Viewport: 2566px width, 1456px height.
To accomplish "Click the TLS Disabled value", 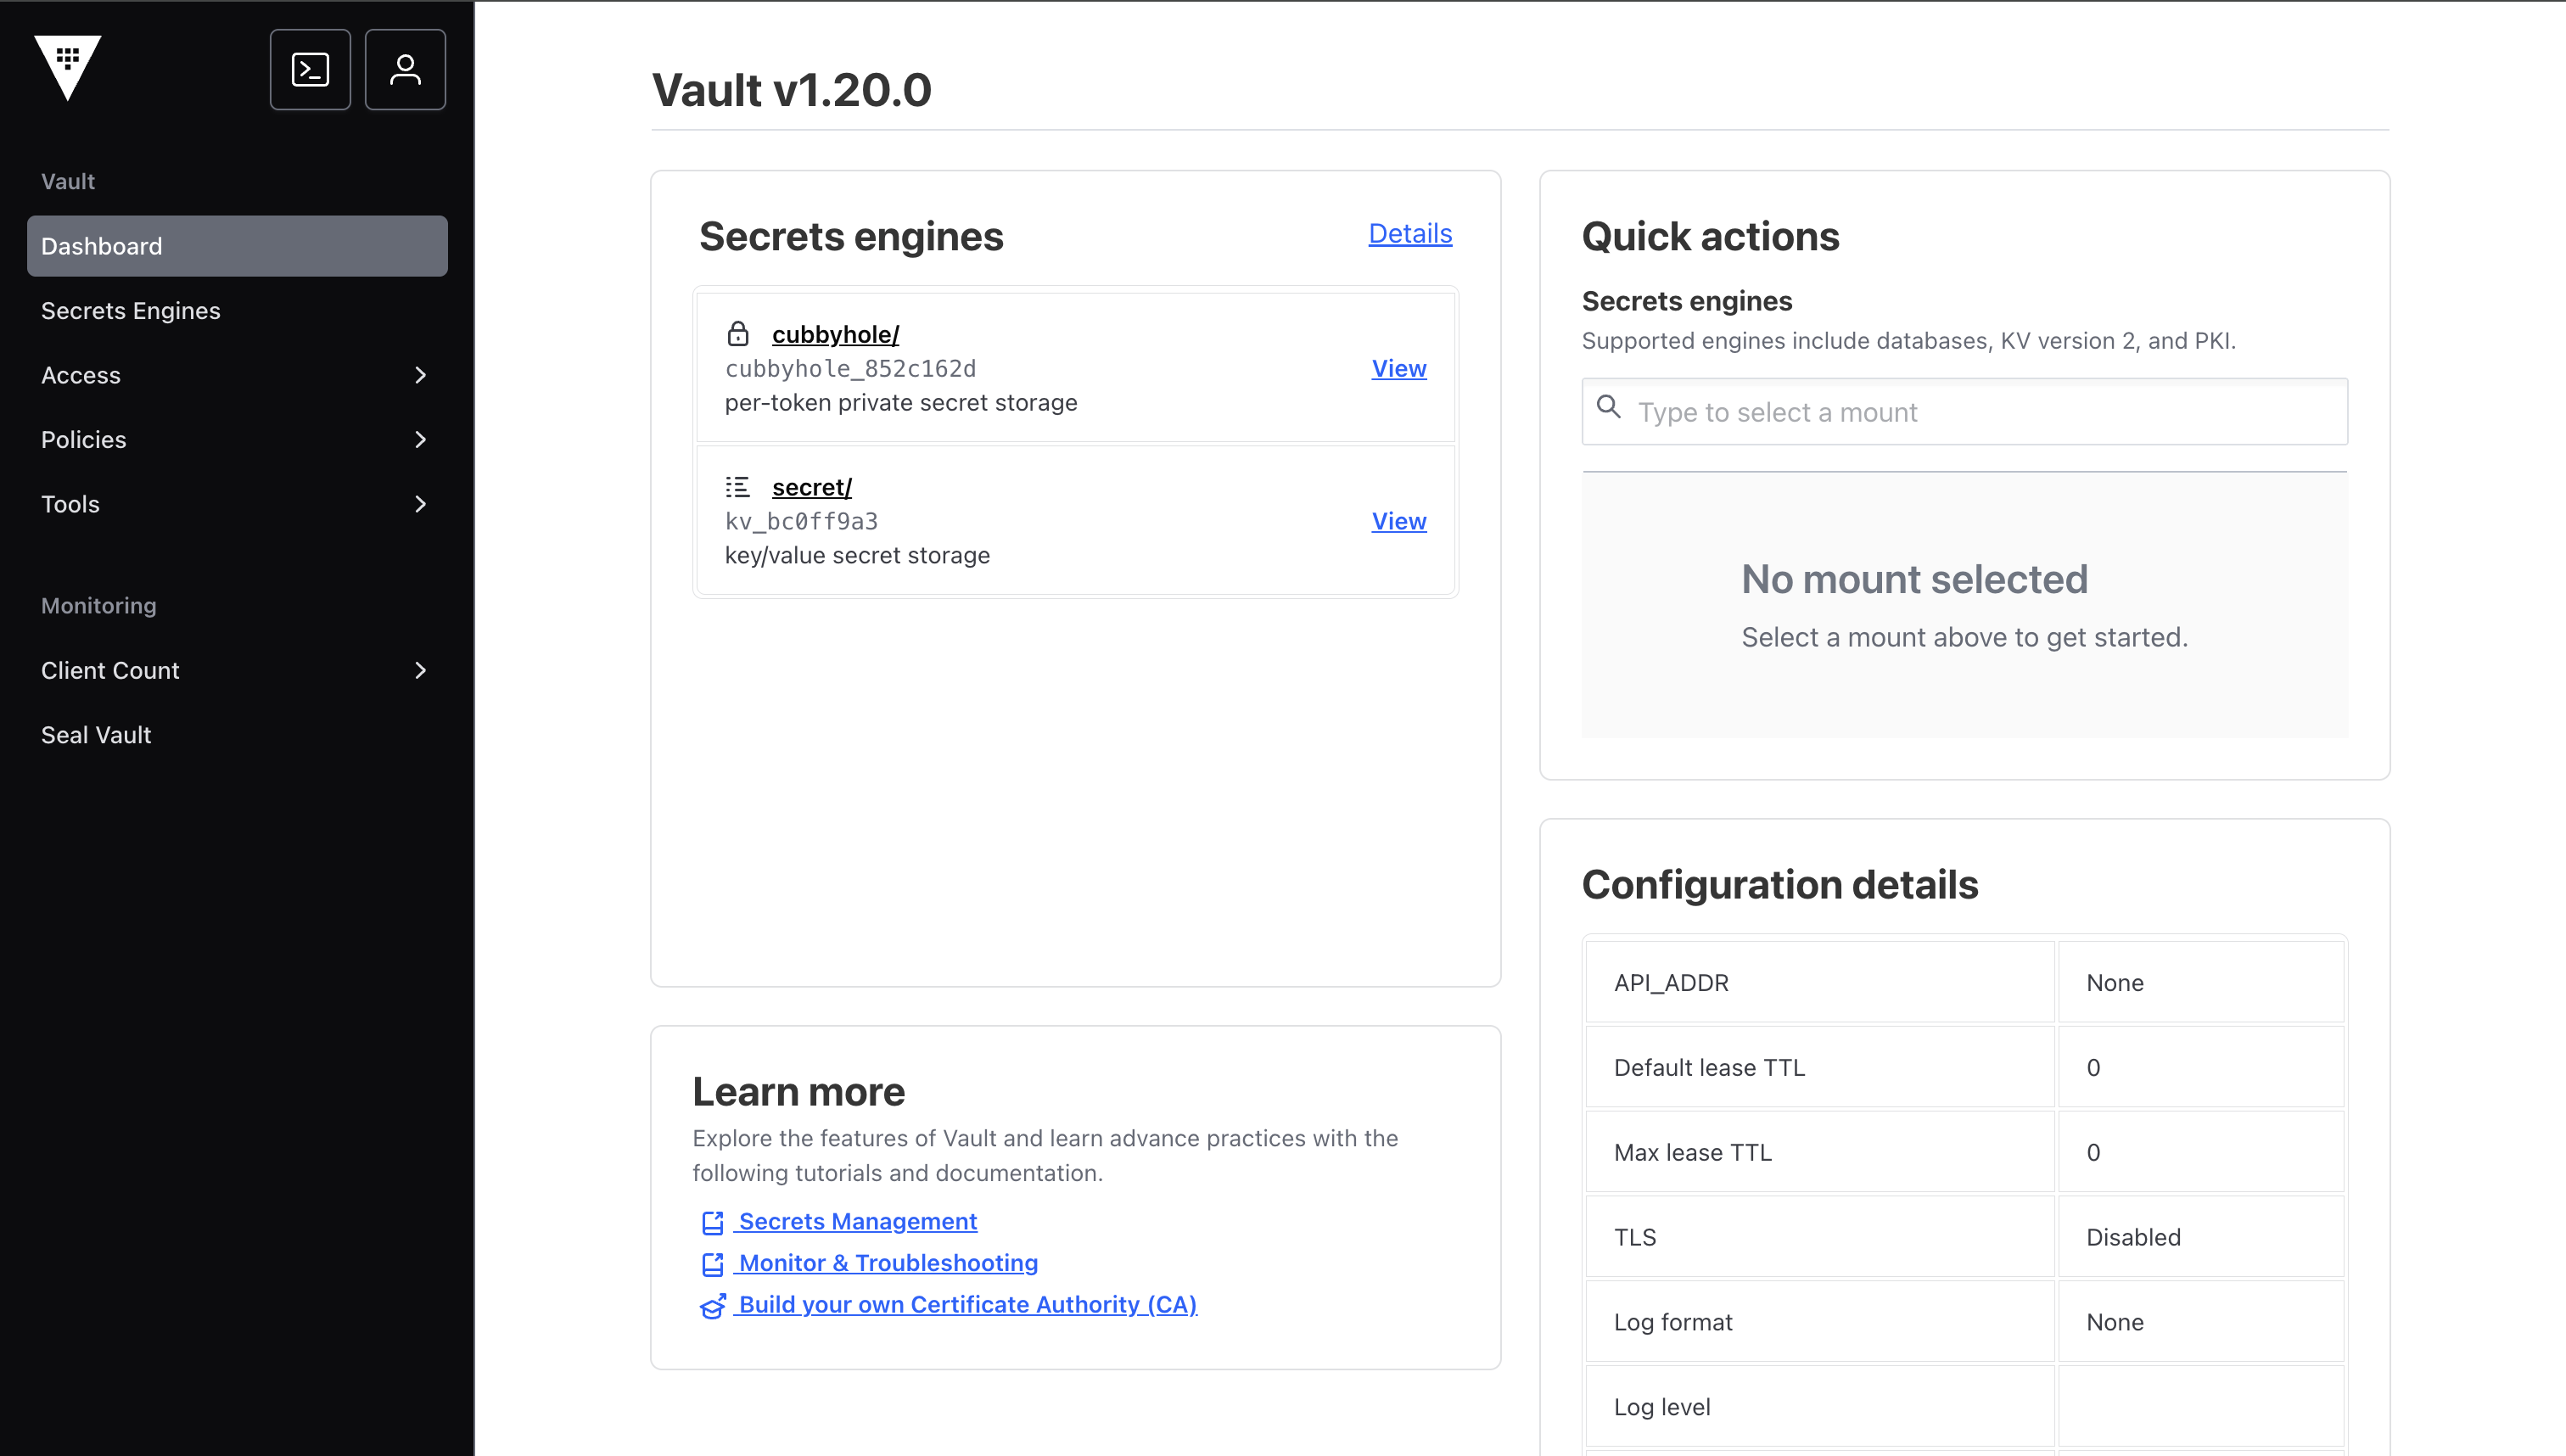I will point(2132,1238).
